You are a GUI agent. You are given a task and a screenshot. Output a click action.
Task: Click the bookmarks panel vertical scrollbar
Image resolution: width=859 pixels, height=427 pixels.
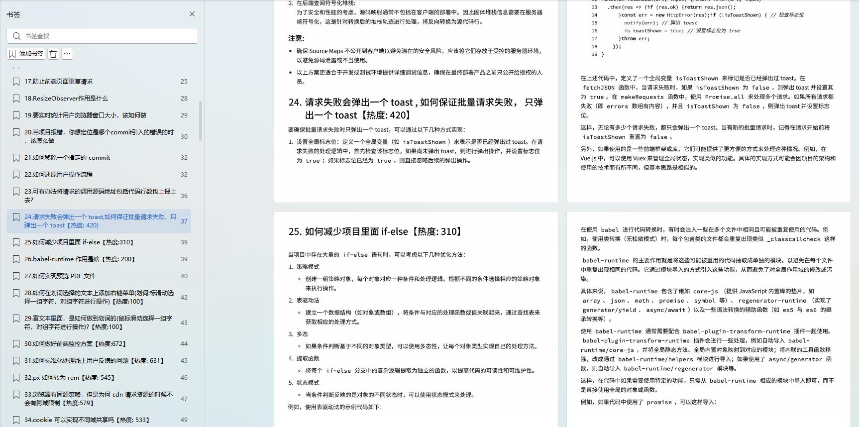(x=201, y=121)
